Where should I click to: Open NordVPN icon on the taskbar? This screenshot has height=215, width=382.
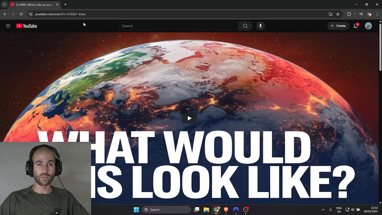point(236,210)
